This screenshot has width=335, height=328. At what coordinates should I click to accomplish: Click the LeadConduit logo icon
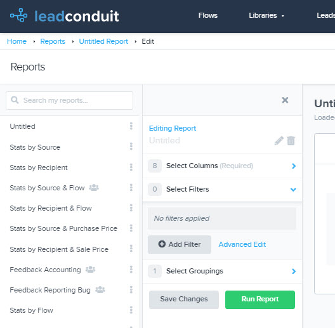[19, 15]
